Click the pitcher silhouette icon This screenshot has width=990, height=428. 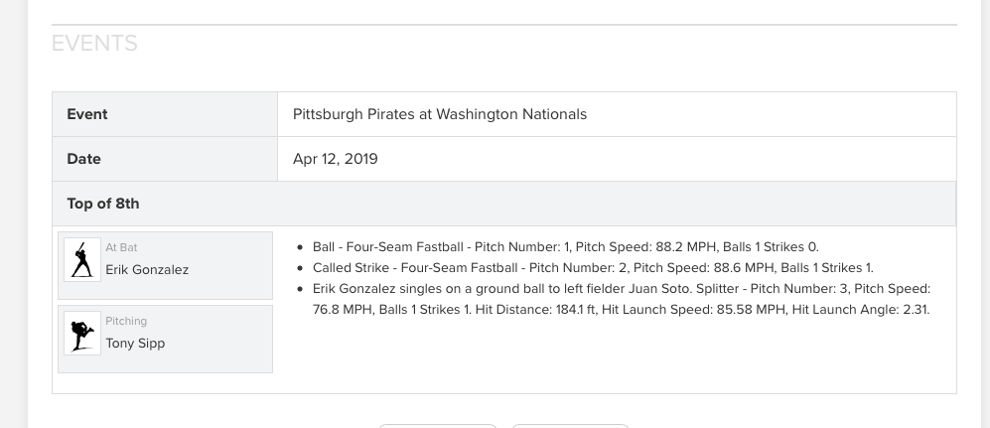pos(82,333)
